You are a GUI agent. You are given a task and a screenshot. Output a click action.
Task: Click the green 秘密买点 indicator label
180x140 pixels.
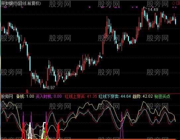162,96
